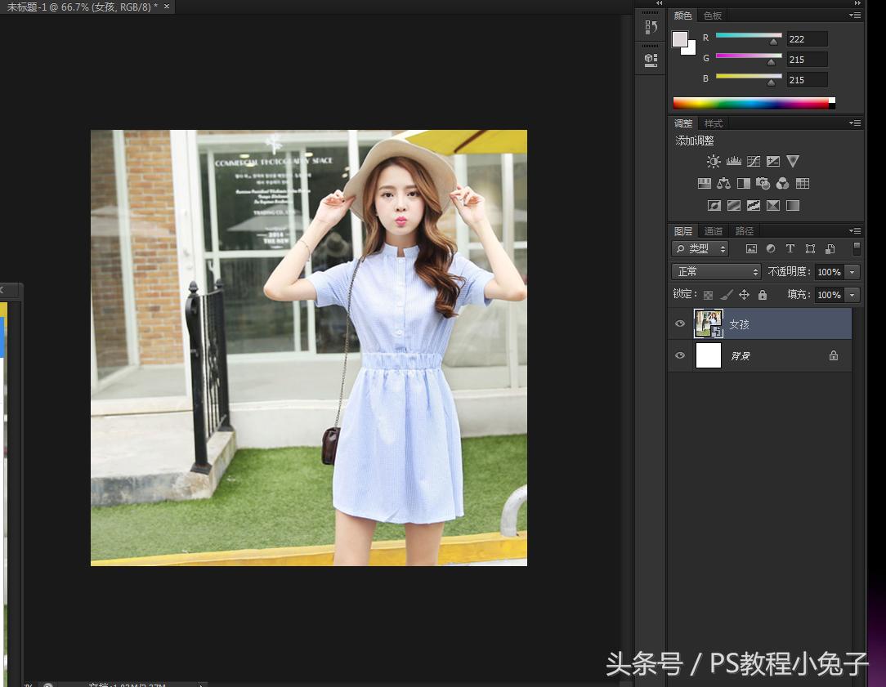The image size is (886, 687).
Task: Toggle the layer filtering switch
Action: 857,248
